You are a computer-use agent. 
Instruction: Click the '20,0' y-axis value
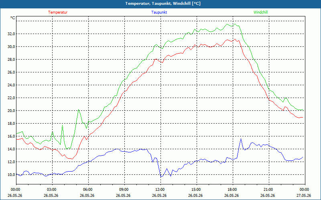click(11, 111)
